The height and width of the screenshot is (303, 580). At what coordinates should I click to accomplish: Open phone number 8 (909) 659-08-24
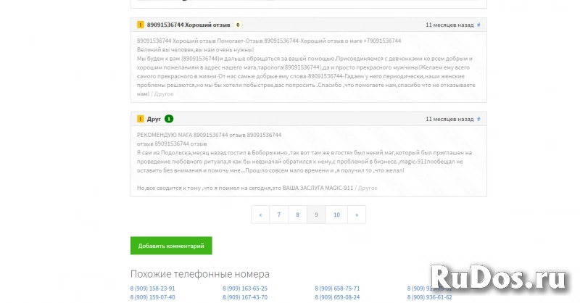(337, 297)
